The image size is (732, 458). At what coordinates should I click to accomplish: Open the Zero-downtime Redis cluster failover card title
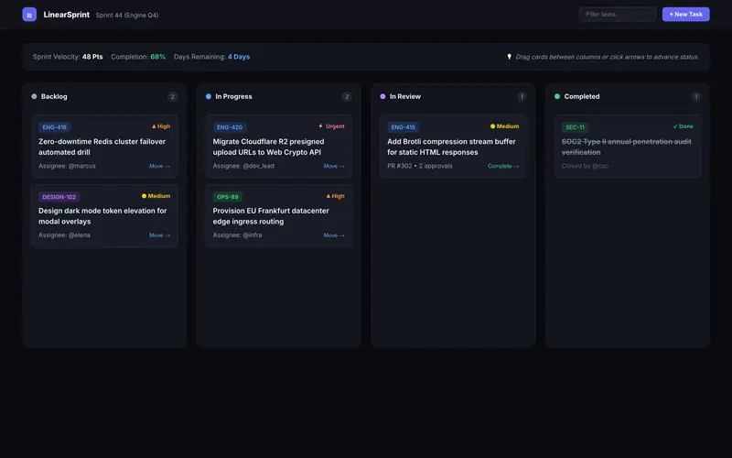click(102, 147)
